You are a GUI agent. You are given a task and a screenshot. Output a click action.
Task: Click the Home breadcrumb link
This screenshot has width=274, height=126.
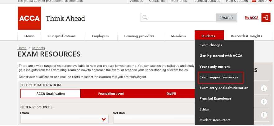click(22, 48)
